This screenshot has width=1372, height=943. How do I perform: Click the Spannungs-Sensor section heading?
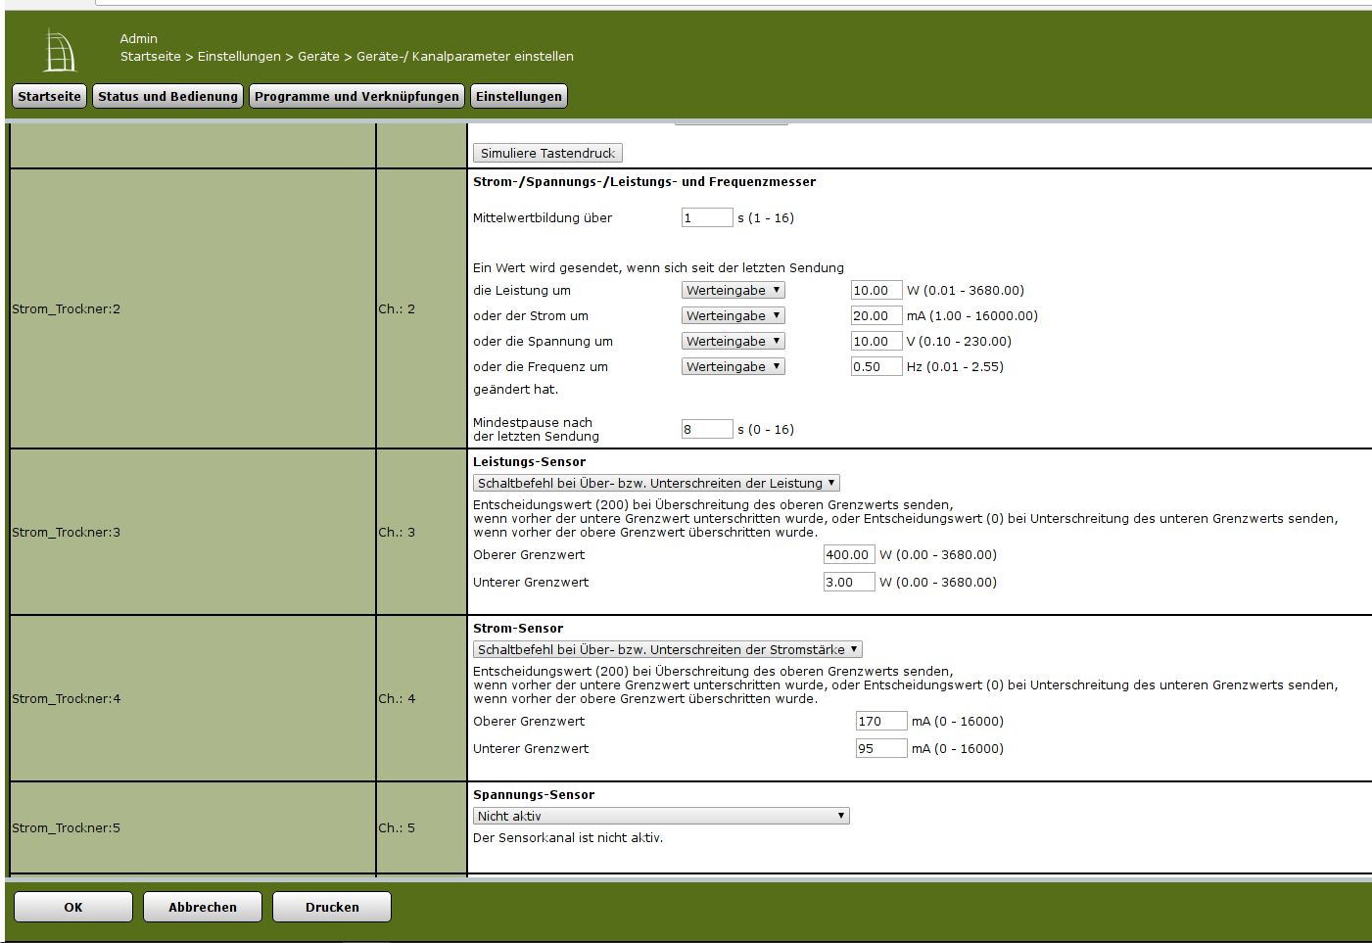[534, 794]
